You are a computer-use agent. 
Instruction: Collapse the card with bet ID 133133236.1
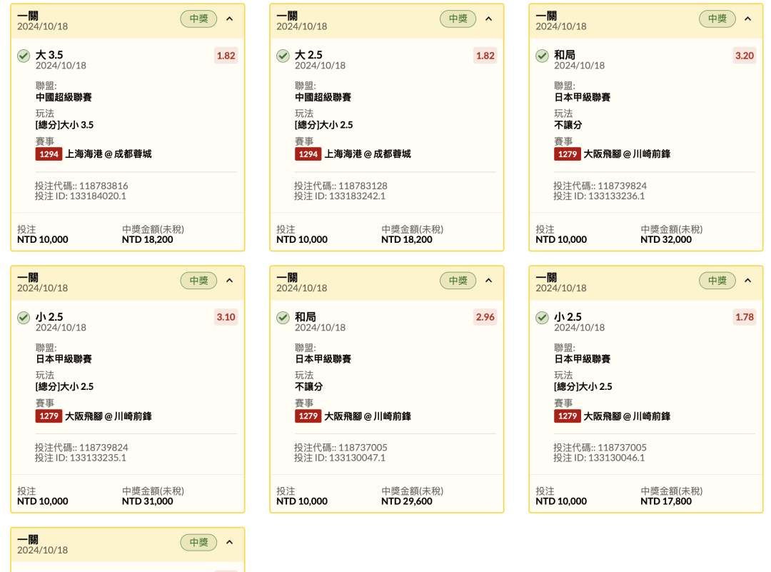(747, 19)
